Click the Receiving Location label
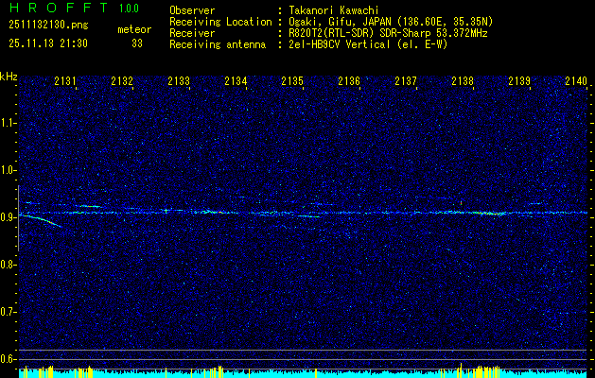Screen dimensions: 595x378 tap(220, 23)
